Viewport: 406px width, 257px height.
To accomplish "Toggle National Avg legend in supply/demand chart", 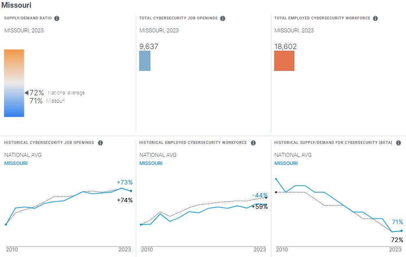I will (293, 155).
